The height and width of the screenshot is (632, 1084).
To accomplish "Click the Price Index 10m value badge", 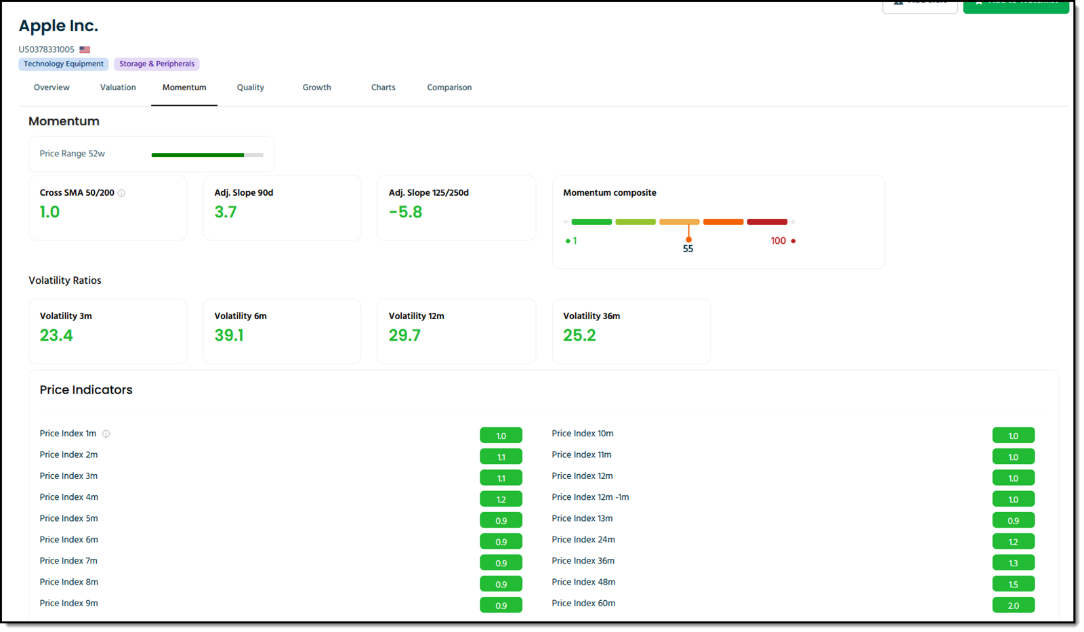I will pos(1013,436).
